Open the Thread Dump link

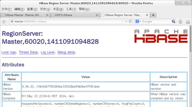[x=28, y=52]
